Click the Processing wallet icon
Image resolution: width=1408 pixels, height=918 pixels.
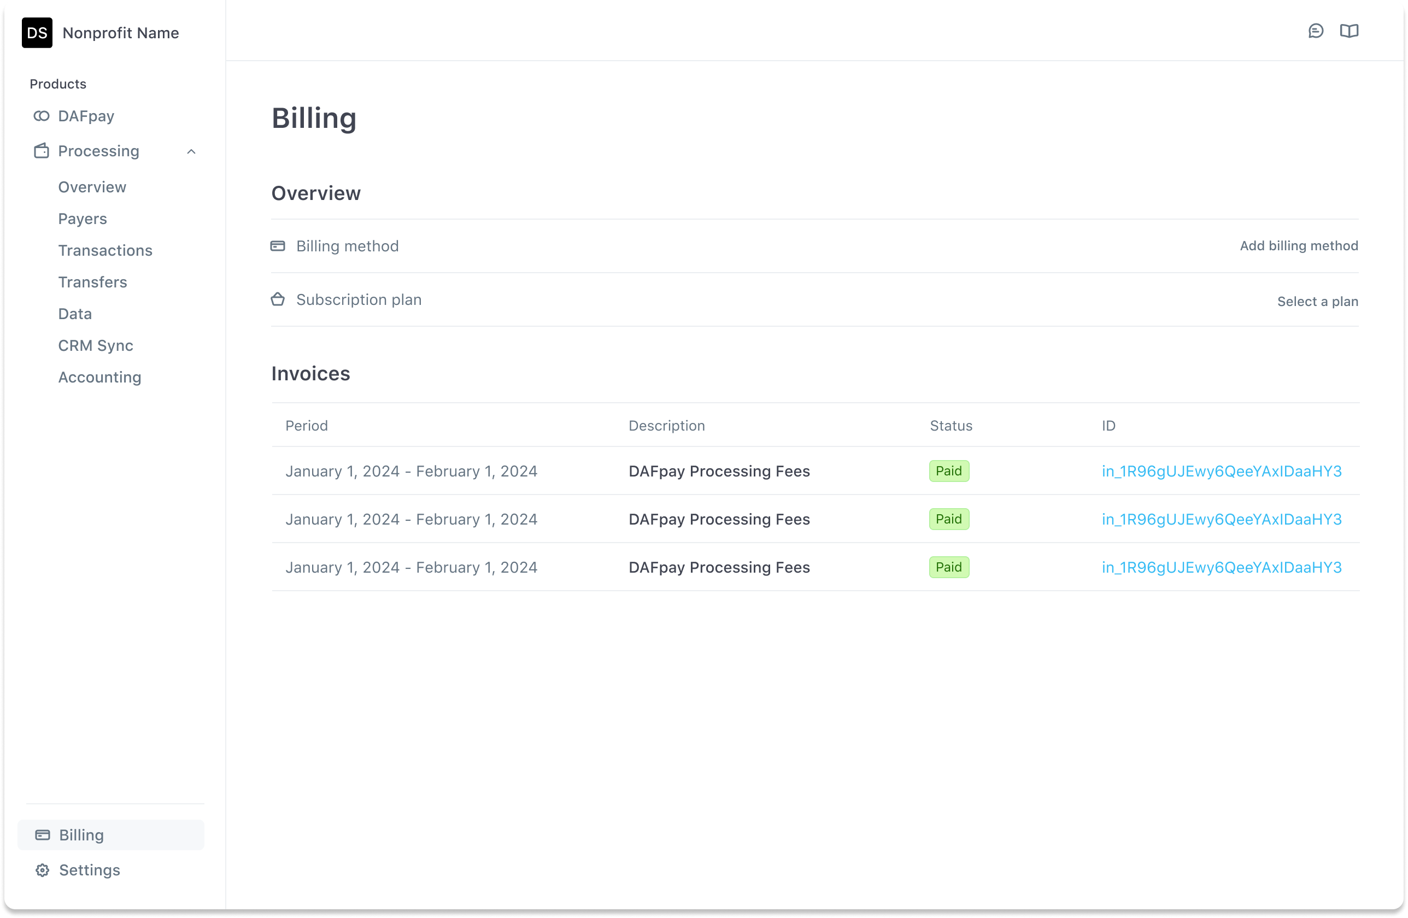(x=42, y=151)
